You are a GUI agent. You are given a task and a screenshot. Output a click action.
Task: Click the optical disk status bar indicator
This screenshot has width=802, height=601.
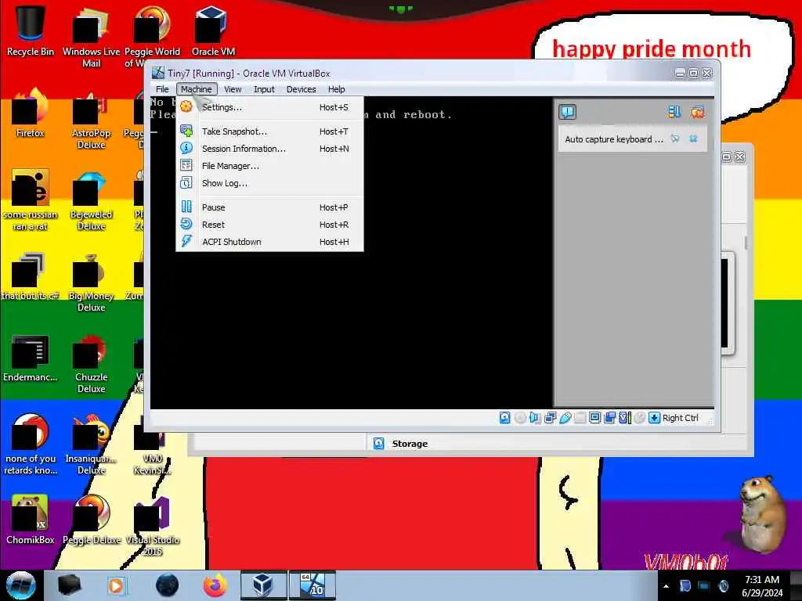[x=520, y=418]
